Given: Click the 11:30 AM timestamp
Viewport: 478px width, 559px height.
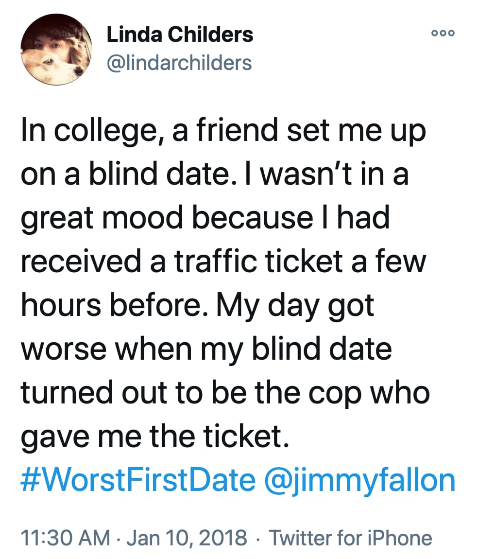Looking at the screenshot, I should [x=65, y=538].
